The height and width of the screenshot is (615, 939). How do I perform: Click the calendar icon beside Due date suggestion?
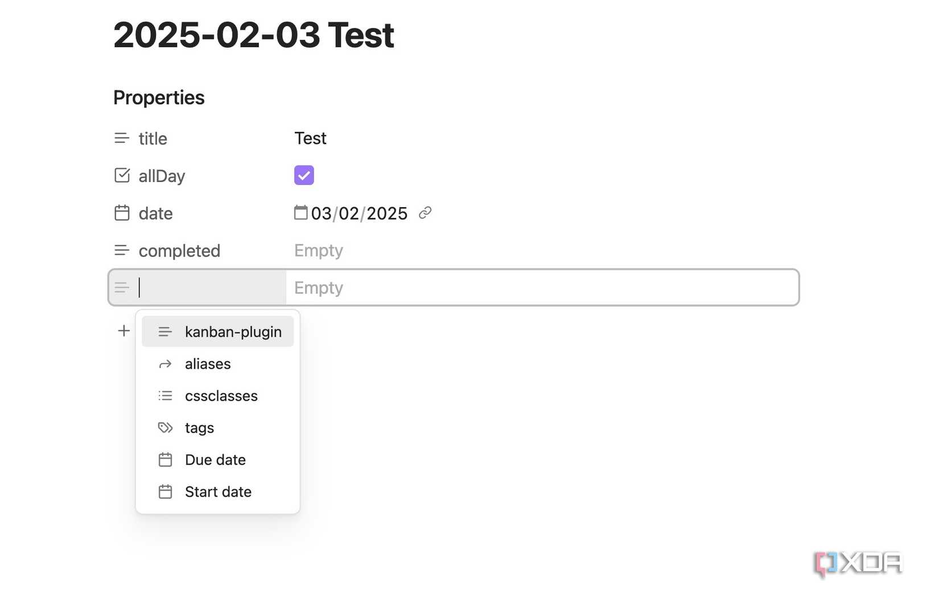(165, 459)
